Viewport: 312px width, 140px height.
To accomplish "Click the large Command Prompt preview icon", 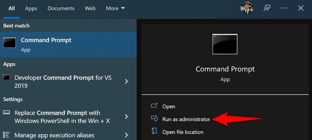I will tap(225, 44).
